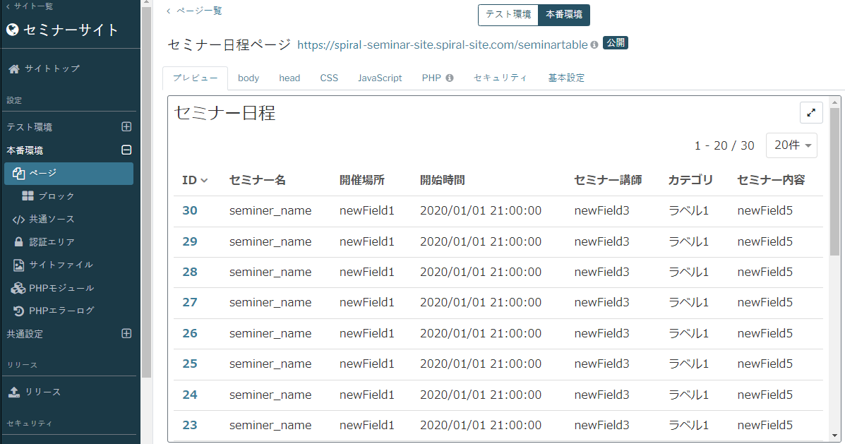Click the expand preview fullscreen icon

coord(811,113)
